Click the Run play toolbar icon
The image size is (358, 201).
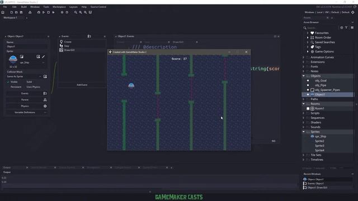click(x=44, y=12)
